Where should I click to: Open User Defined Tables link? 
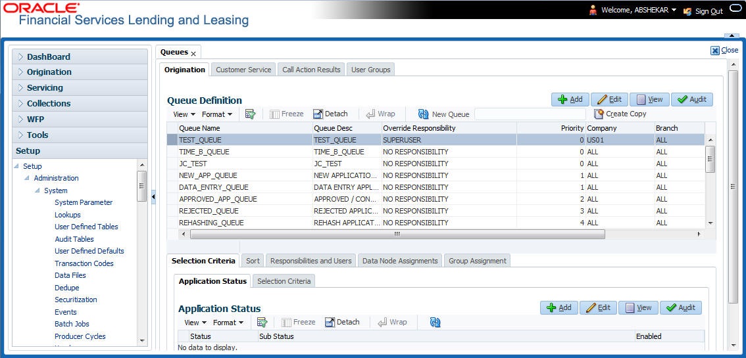point(86,227)
